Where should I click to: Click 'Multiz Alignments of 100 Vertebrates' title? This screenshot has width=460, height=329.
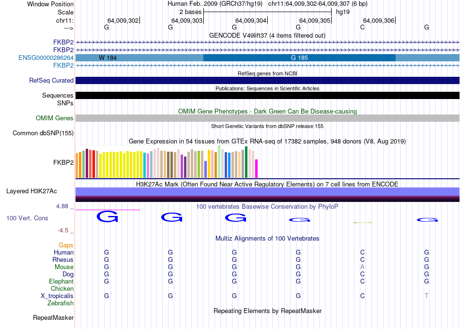coord(267,238)
